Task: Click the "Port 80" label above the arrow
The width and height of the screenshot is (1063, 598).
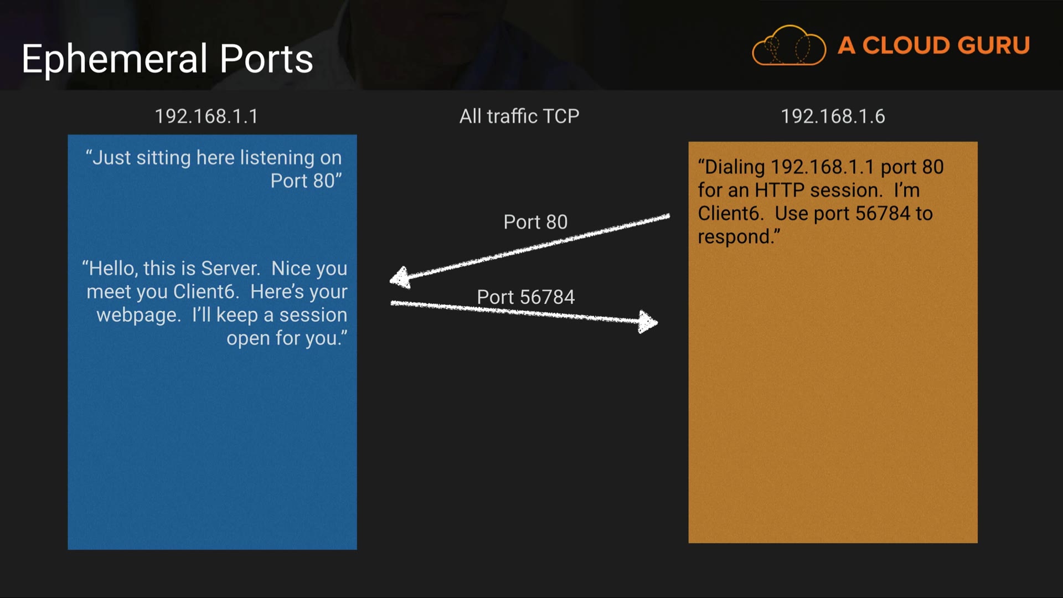Action: (535, 222)
